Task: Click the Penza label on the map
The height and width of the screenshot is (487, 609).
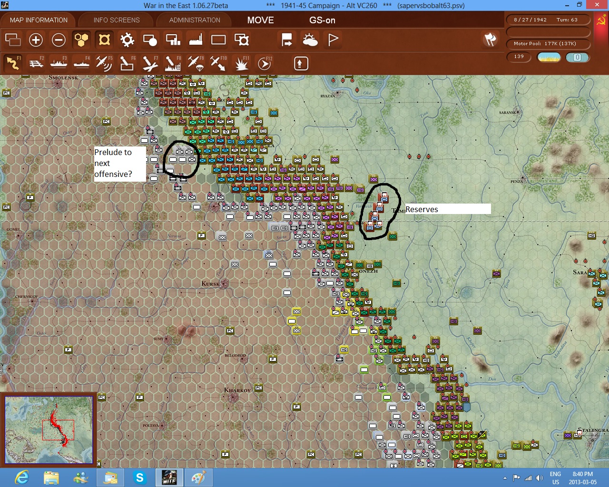Action: 516,181
